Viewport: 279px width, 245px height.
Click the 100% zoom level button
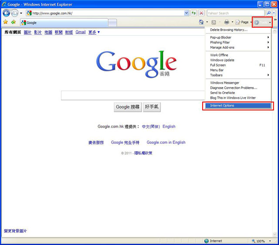(x=259, y=241)
